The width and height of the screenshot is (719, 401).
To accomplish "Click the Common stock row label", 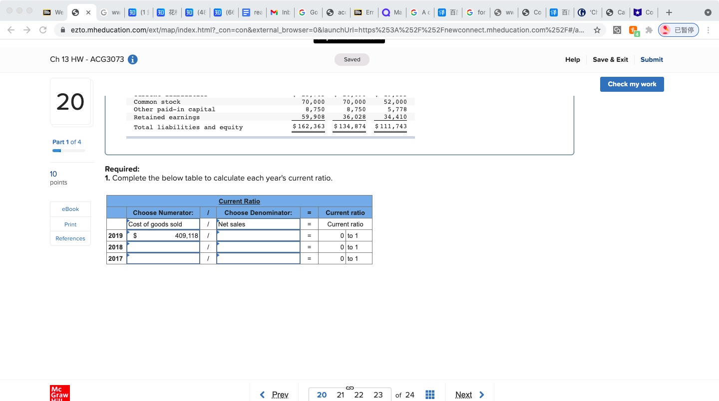I will tap(157, 102).
